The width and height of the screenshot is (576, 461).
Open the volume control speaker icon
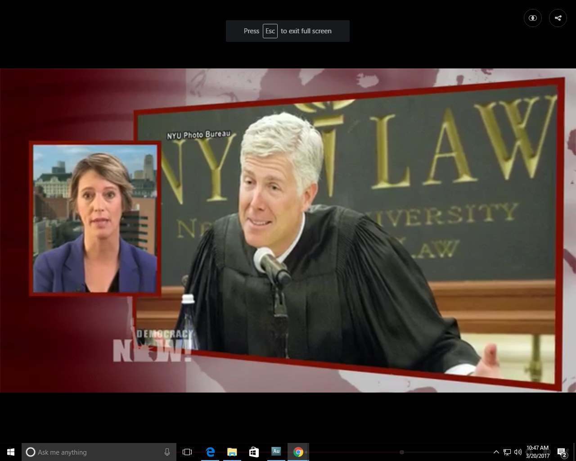518,452
